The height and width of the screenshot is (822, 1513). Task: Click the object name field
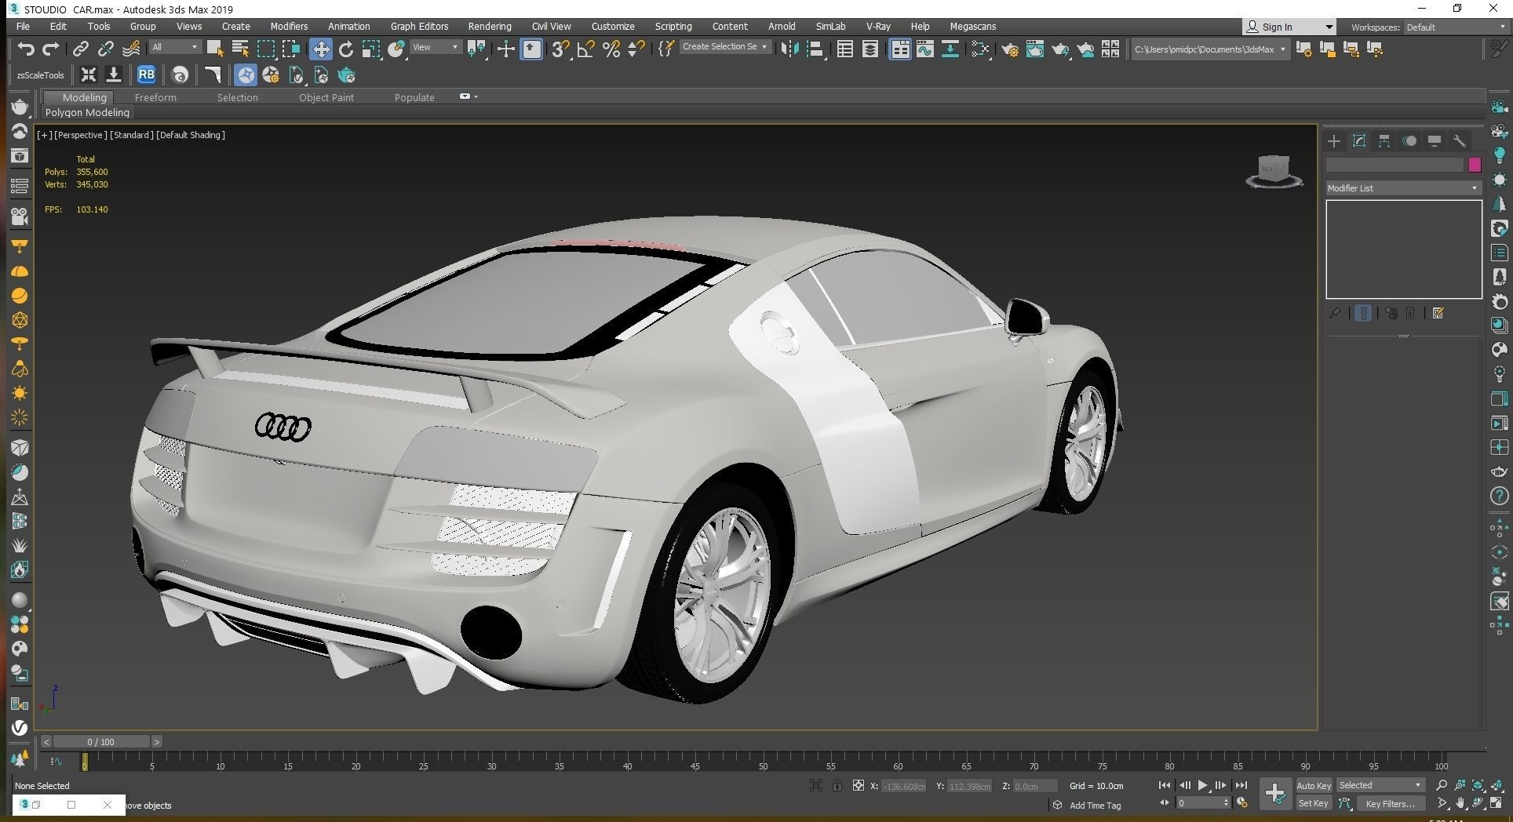(x=1395, y=165)
